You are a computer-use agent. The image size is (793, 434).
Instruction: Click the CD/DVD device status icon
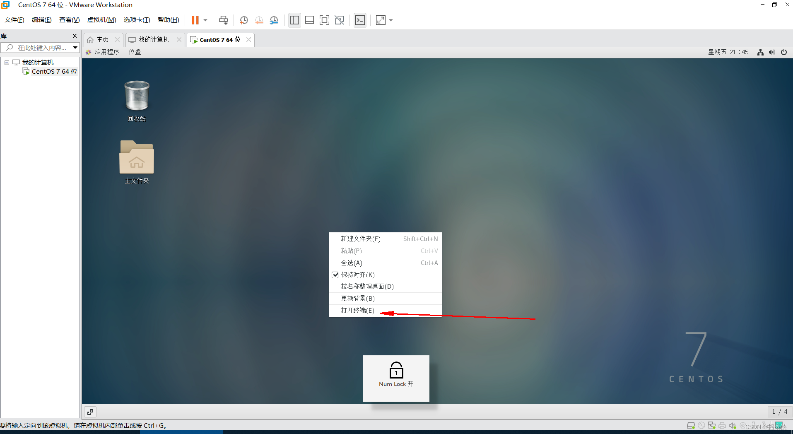coord(701,426)
